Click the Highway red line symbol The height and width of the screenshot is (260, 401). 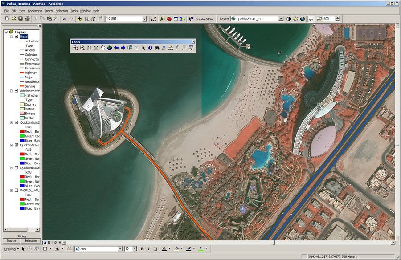[22, 73]
